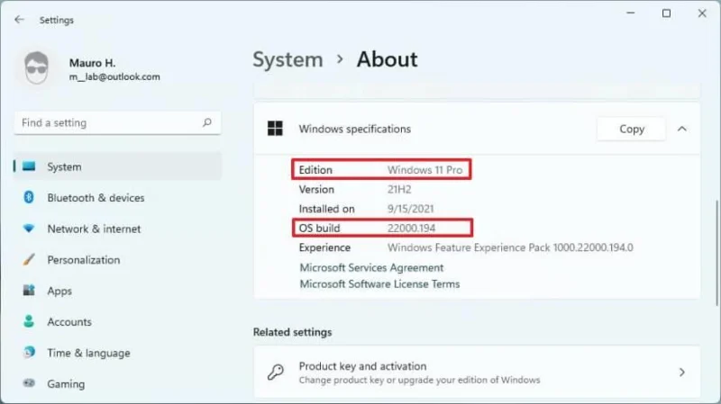Open Bluetooth & devices settings
The image size is (721, 404).
(x=96, y=198)
